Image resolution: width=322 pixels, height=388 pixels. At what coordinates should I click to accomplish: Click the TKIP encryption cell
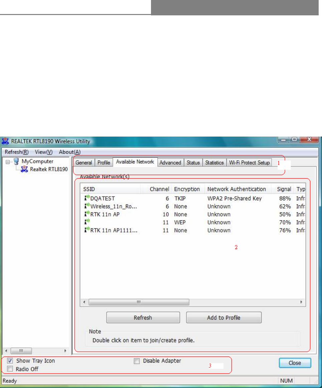tap(180, 198)
